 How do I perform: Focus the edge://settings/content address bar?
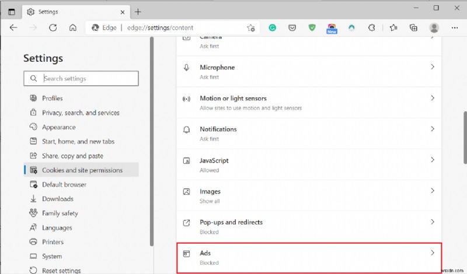[x=173, y=27]
